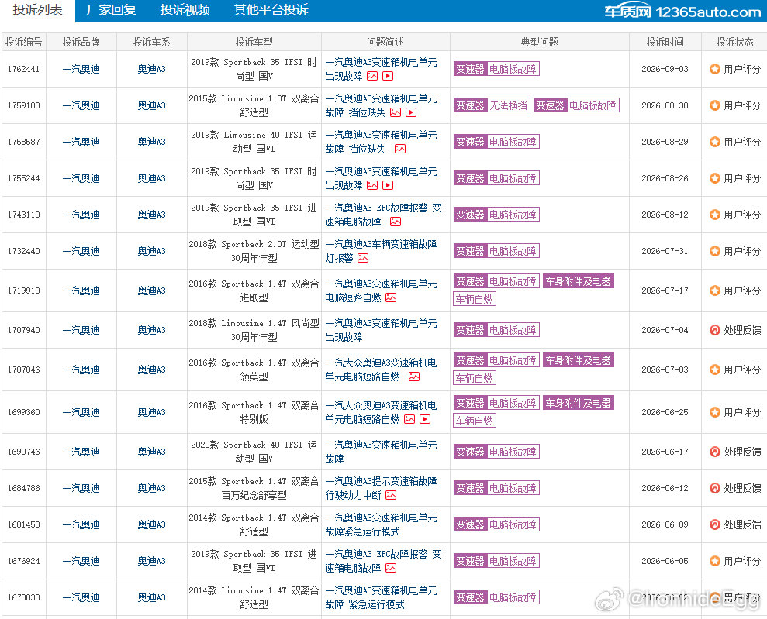Click date 2026-07-17
This screenshot has width=767, height=619.
665,291
